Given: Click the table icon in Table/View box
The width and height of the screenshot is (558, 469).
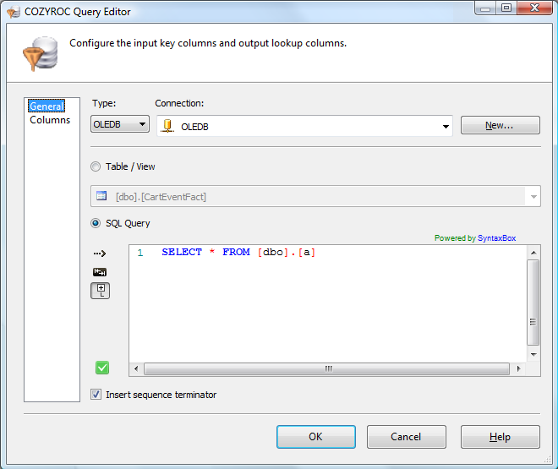Looking at the screenshot, I should [x=101, y=196].
